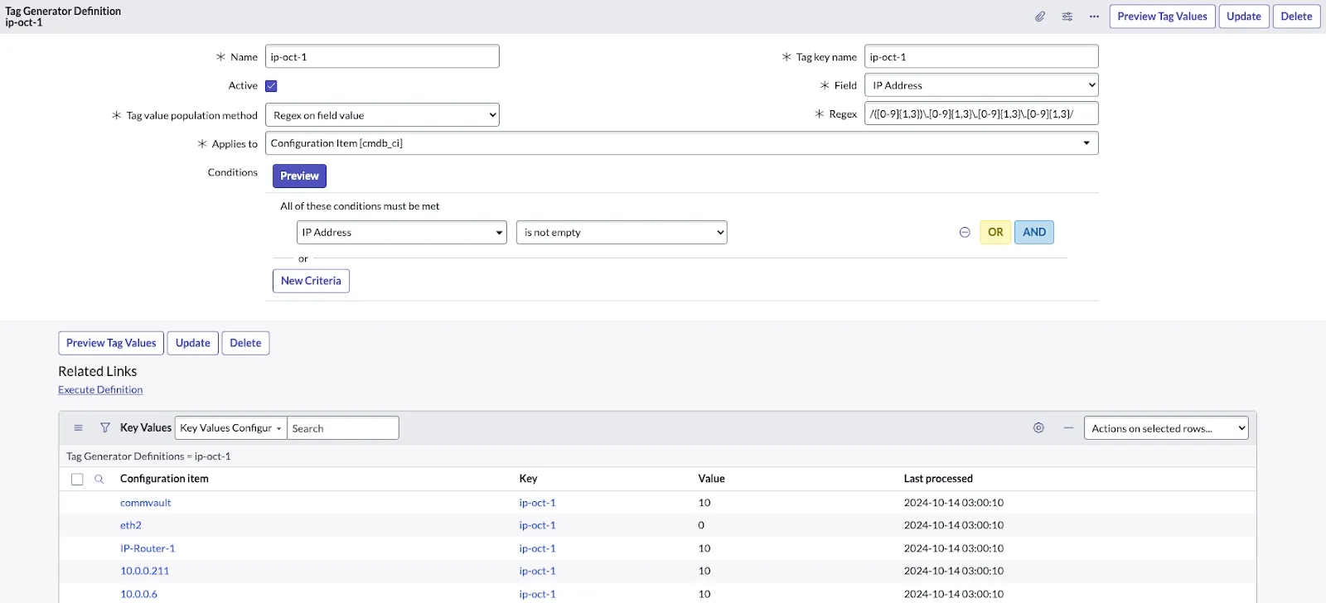Focus the Tag key name field

coord(981,56)
